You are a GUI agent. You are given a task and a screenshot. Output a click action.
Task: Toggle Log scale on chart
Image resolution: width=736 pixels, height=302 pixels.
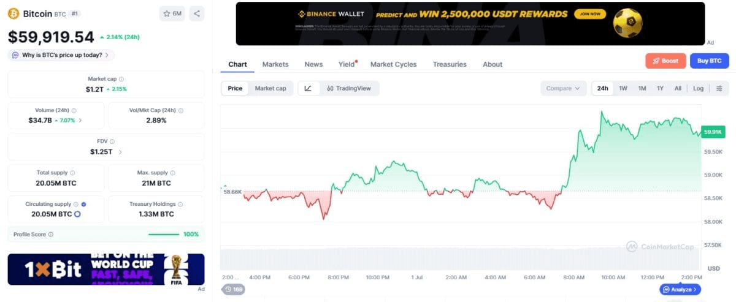click(x=699, y=88)
